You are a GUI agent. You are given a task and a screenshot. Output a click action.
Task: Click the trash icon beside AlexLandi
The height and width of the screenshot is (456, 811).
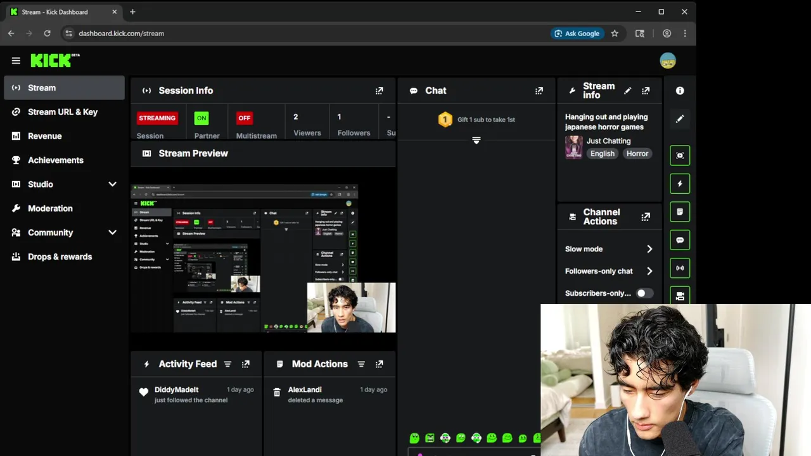point(276,393)
